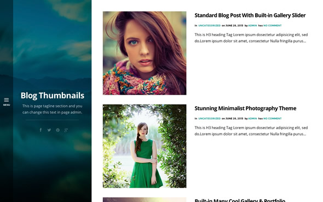The image size is (323, 202).
Task: Click the Pinterest social icon
Action: tap(57, 130)
